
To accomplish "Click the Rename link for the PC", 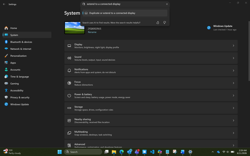I will (92, 32).
